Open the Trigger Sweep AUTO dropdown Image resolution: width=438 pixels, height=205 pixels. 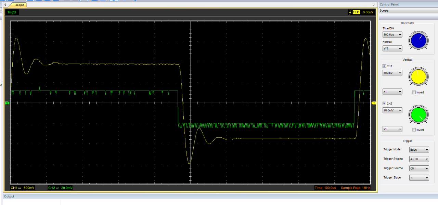(x=419, y=159)
